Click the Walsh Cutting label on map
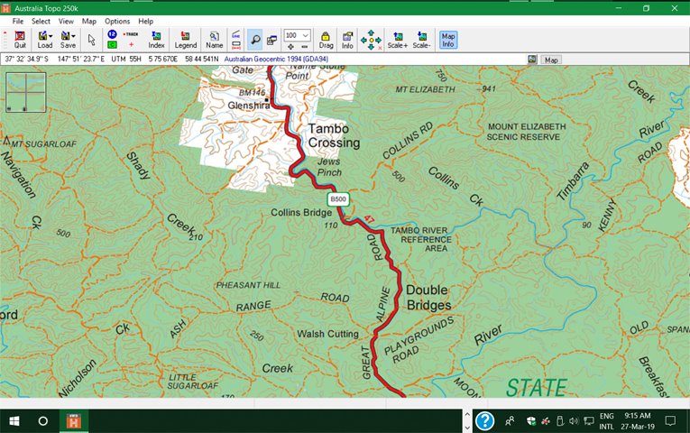690x433 pixels. coord(327,334)
